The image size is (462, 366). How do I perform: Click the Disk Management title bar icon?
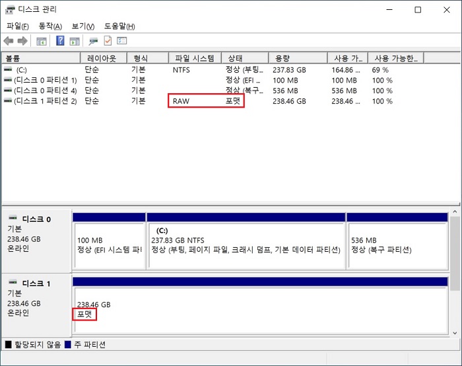(x=10, y=10)
